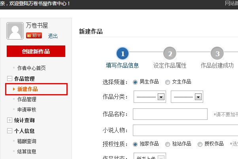Choose 独家作品 authorization option

click(x=135, y=144)
